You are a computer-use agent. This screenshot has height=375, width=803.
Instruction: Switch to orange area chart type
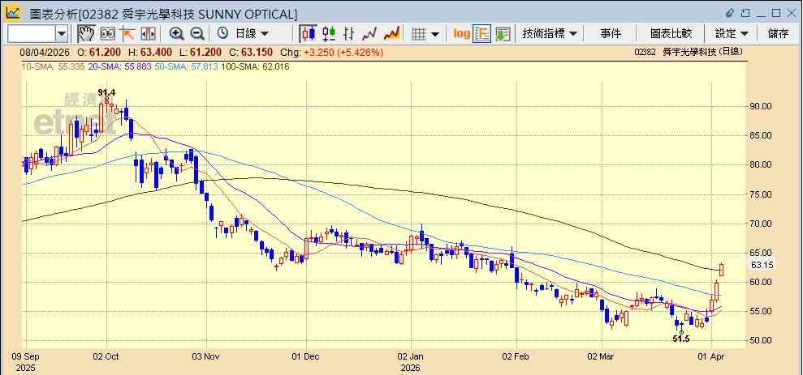coord(392,34)
